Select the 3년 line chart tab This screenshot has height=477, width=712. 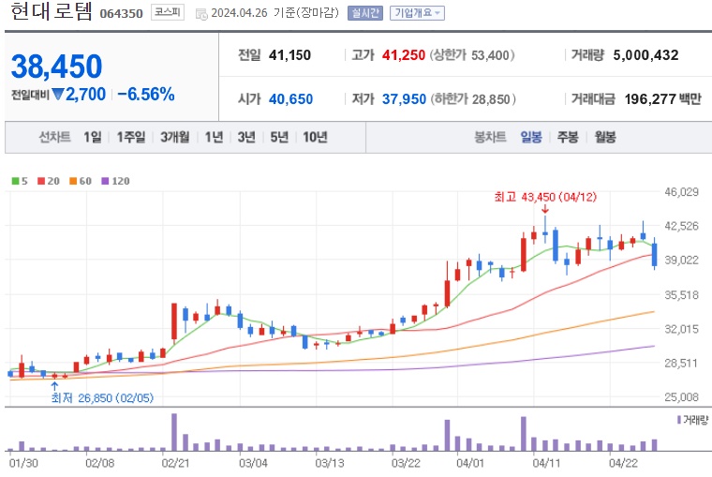[246, 137]
